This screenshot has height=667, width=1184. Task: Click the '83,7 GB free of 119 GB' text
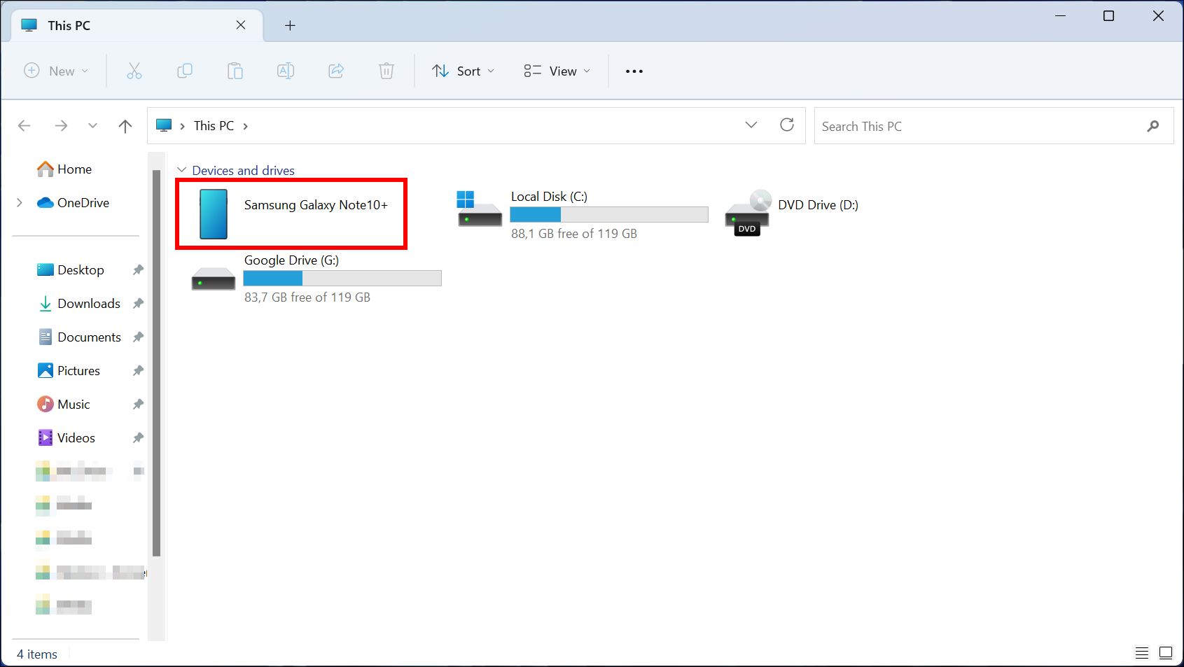click(307, 297)
